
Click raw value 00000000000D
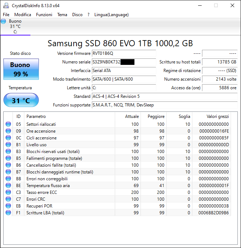click(x=213, y=144)
